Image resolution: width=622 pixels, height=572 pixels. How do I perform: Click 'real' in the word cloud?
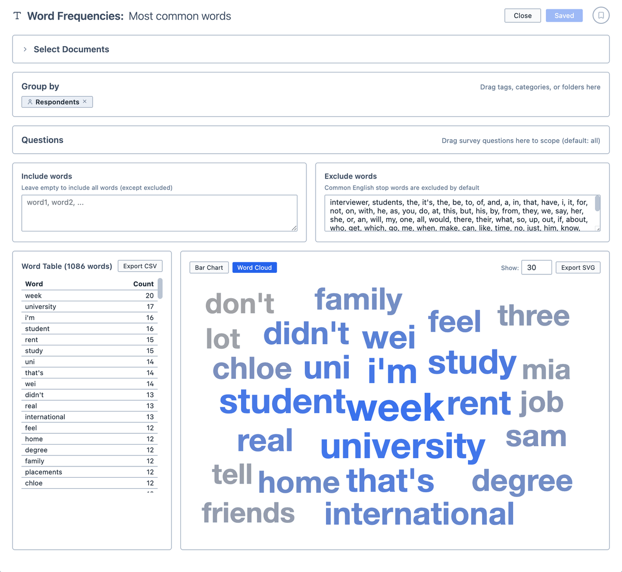[x=265, y=441]
